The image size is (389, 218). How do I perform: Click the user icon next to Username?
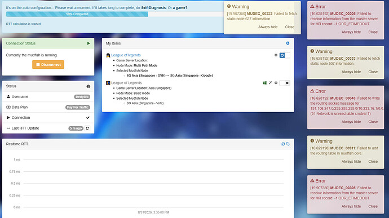pyautogui.click(x=8, y=97)
